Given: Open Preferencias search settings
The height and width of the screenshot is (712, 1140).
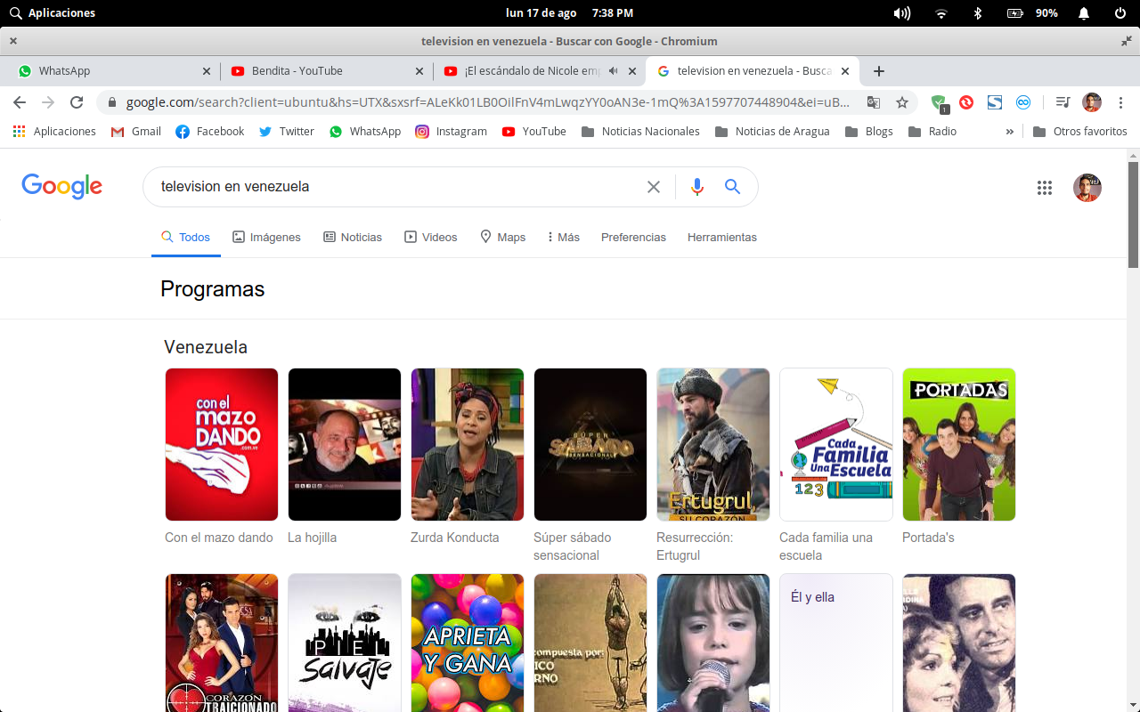Looking at the screenshot, I should coord(633,238).
